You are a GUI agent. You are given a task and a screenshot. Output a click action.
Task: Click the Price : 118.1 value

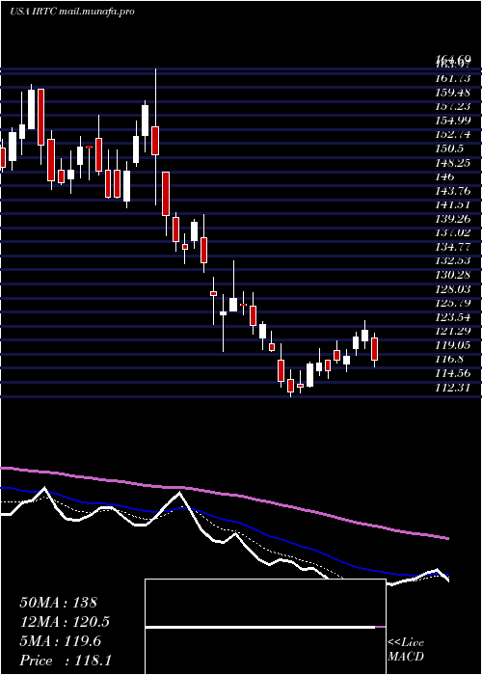pos(66,661)
